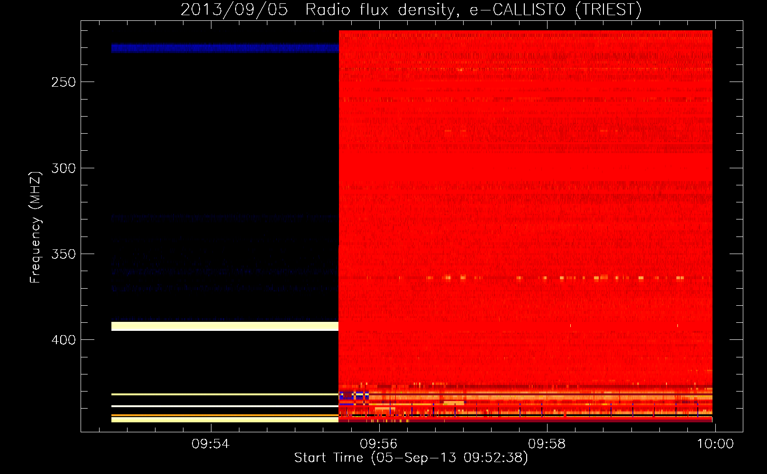Click the 09:54 time tick label
Screen dimensions: 767x474
(210, 444)
